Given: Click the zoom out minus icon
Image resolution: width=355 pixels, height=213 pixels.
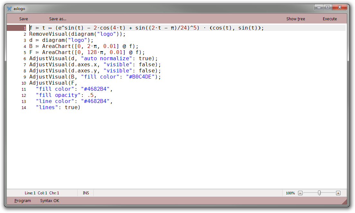Looking at the screenshot, I should [300, 193].
